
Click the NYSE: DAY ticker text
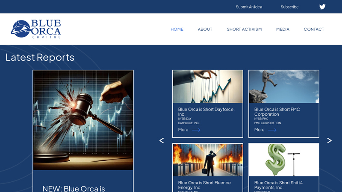pos(185,119)
